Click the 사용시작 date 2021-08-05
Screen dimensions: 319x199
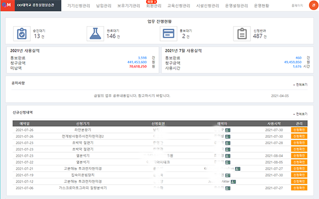click(274, 162)
